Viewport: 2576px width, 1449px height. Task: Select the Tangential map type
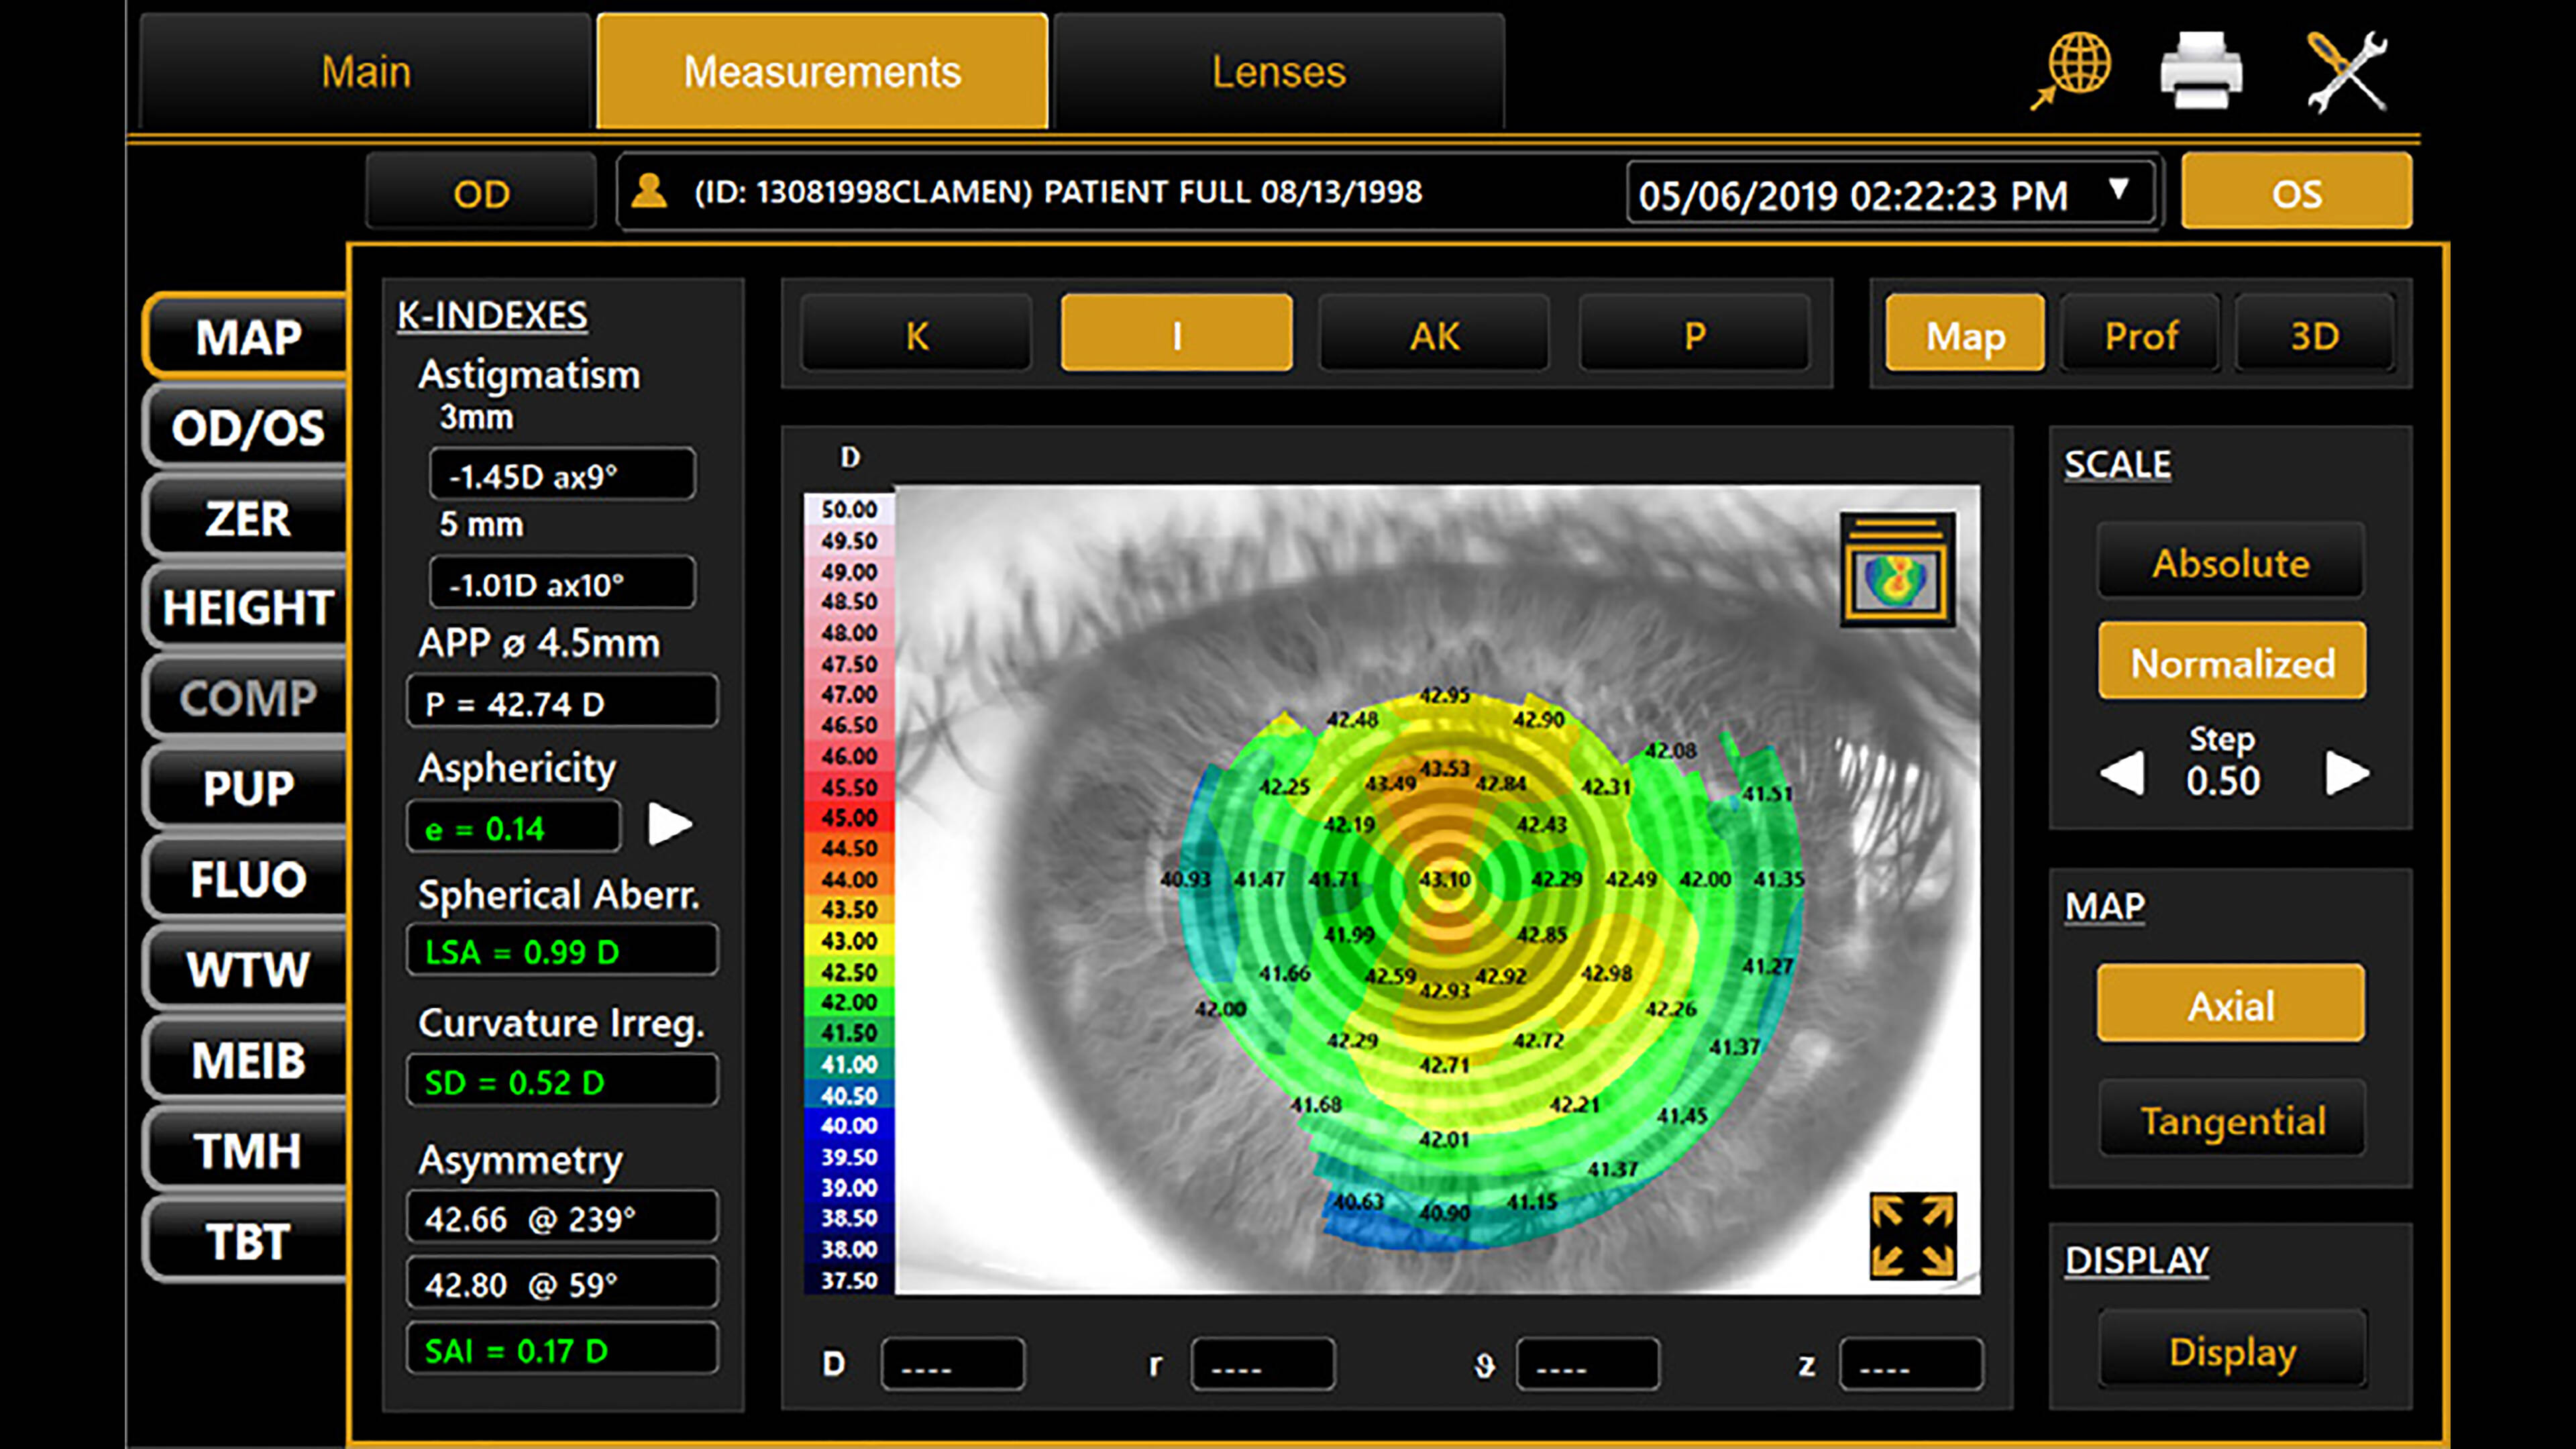2231,1120
